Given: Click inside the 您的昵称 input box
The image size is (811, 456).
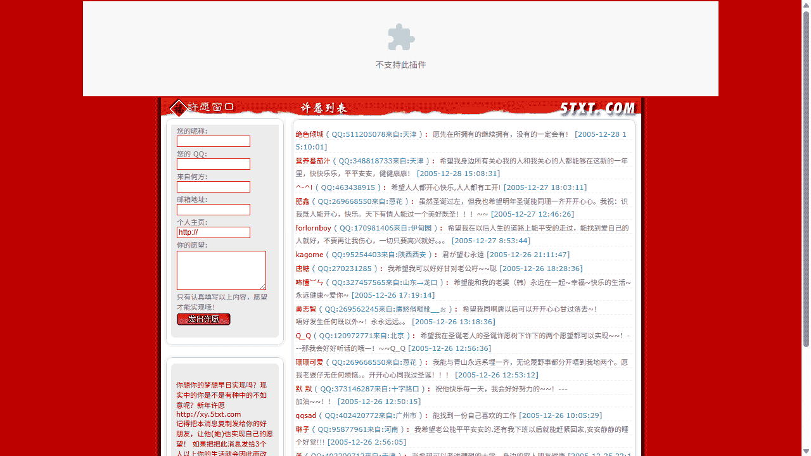Looking at the screenshot, I should point(213,141).
